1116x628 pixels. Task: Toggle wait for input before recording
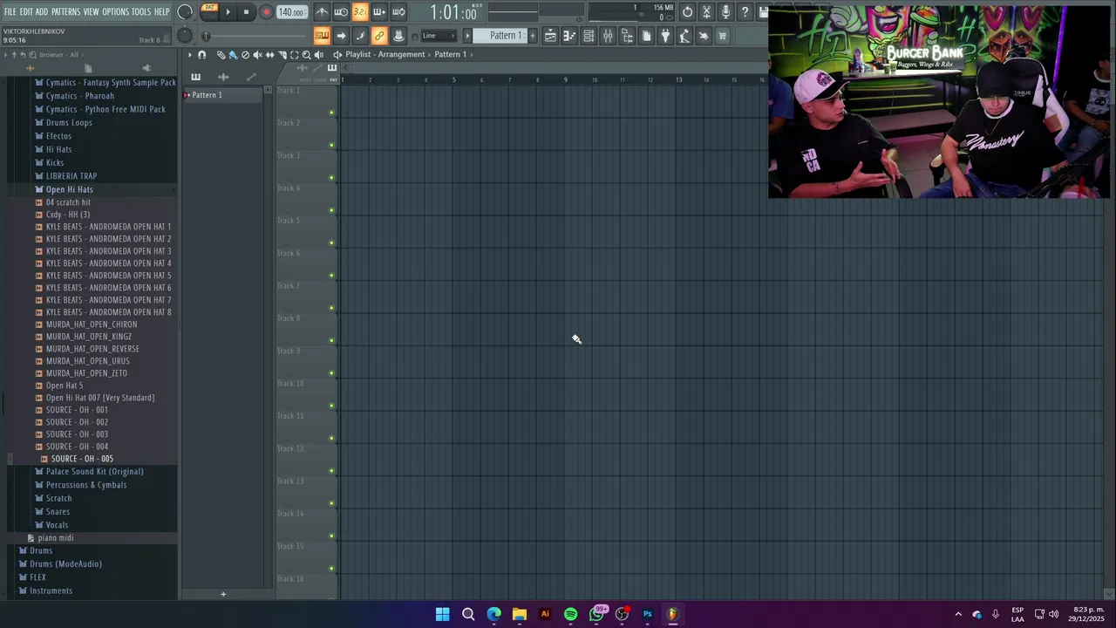pyautogui.click(x=341, y=12)
